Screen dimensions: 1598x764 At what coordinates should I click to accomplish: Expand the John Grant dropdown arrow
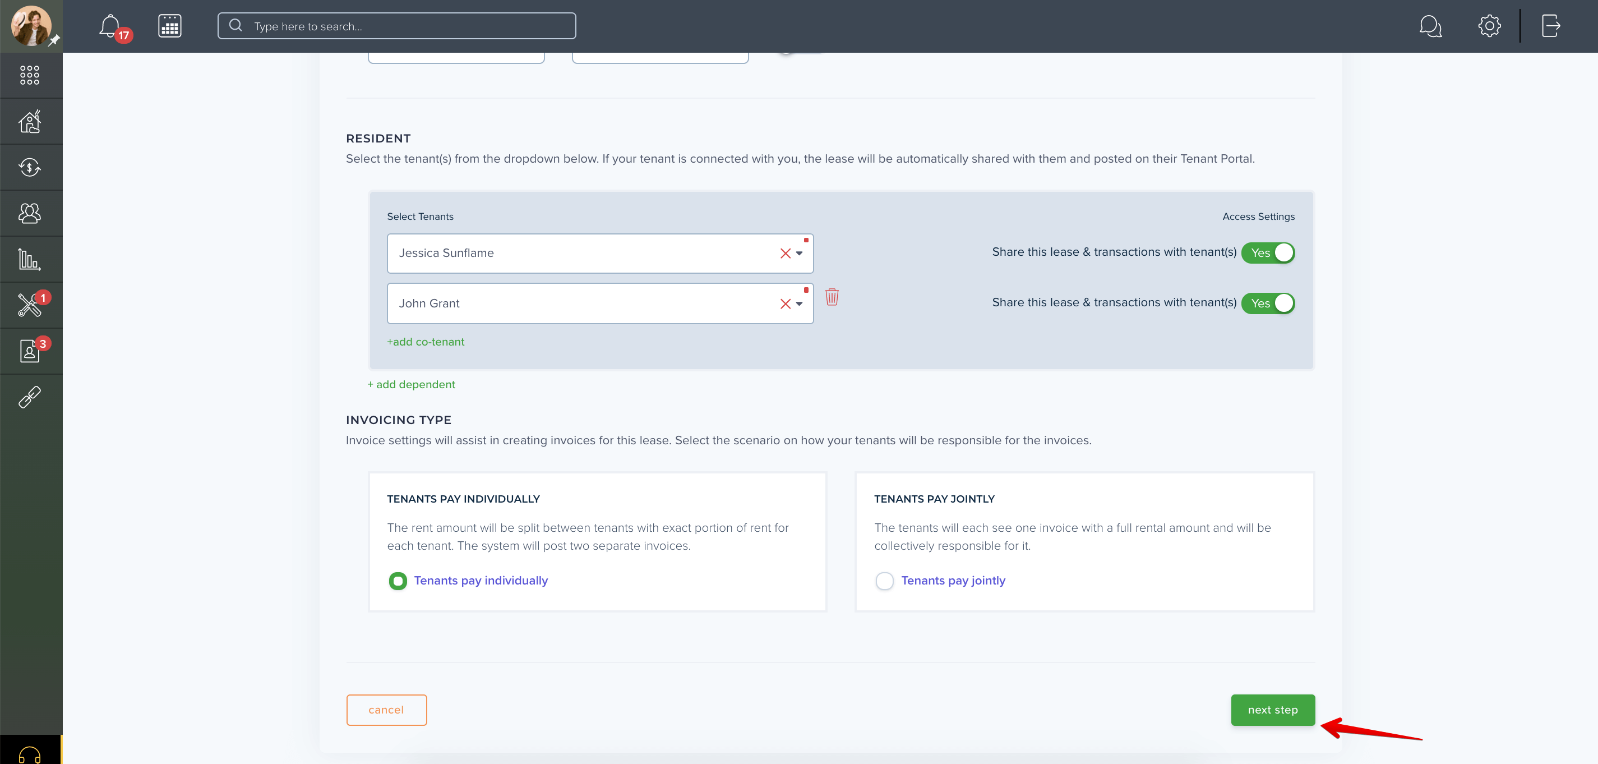800,303
